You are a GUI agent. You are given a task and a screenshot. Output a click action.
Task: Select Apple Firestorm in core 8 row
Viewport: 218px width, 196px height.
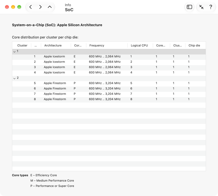coord(55,99)
